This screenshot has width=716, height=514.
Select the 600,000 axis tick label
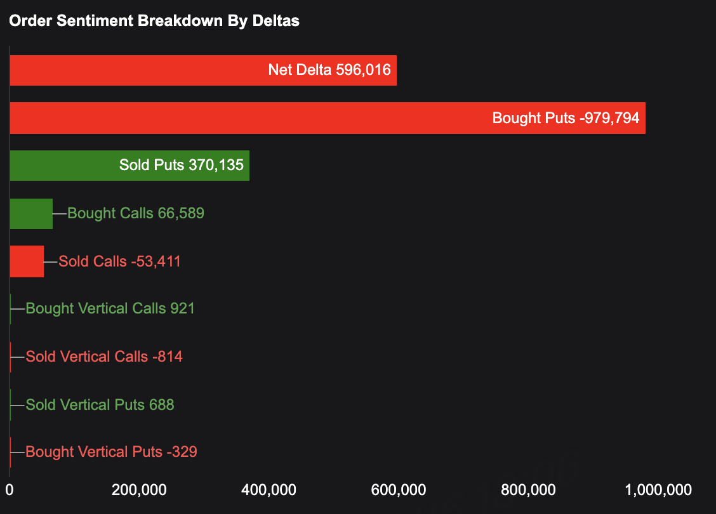click(400, 490)
